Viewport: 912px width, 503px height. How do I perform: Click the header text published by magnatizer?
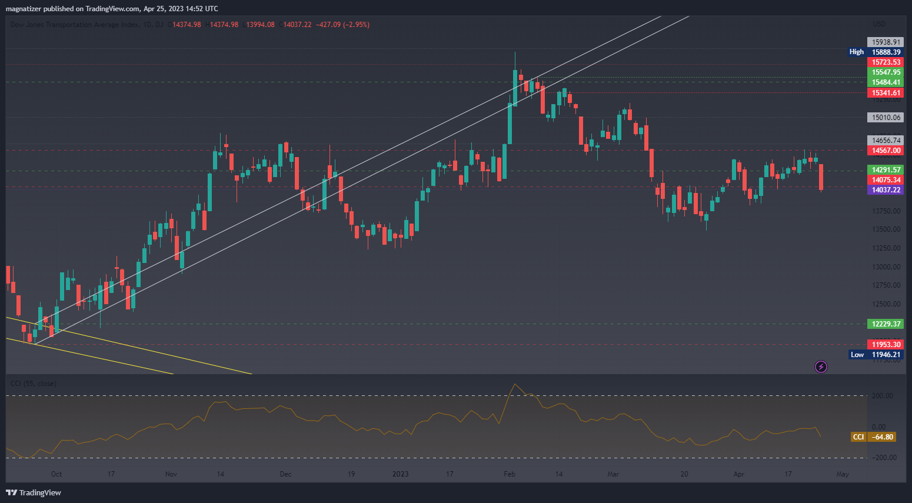point(112,9)
